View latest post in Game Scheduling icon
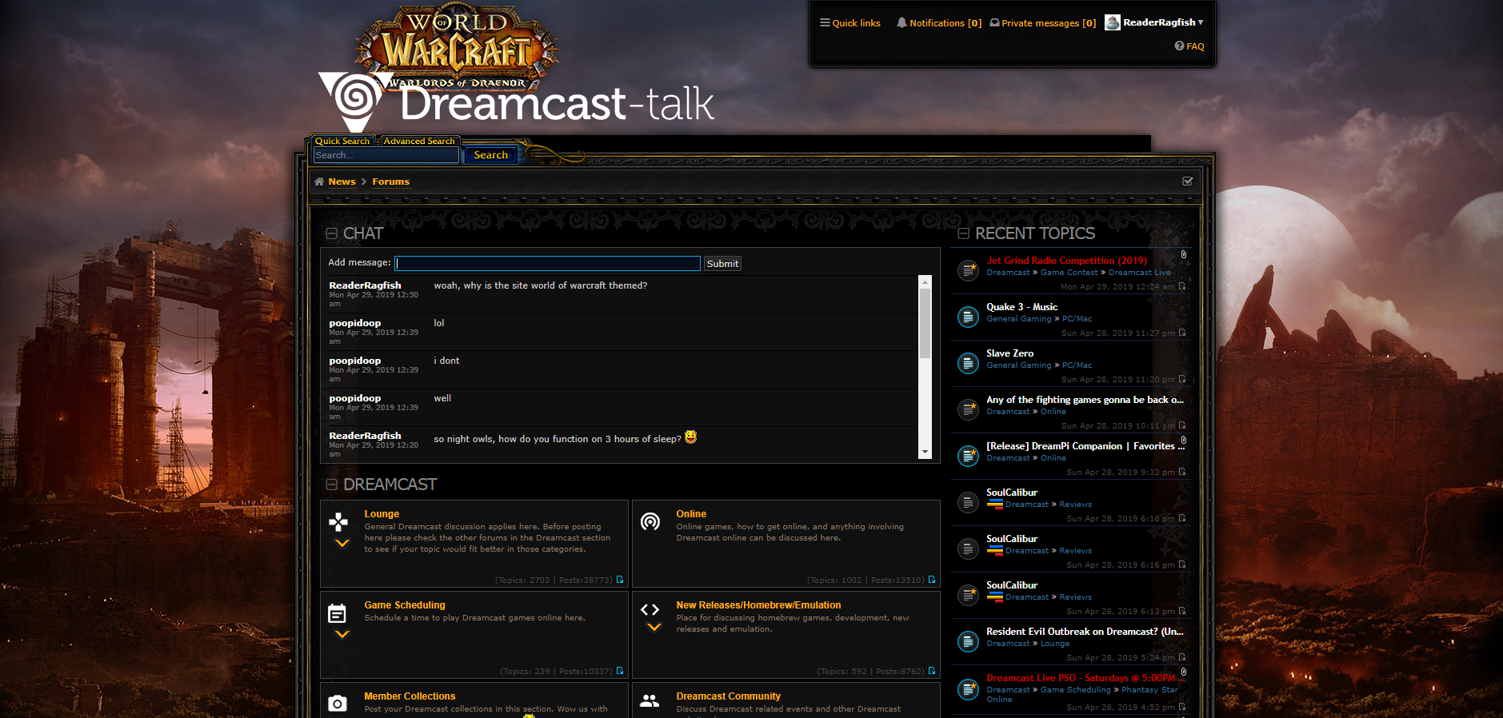The image size is (1503, 718). (620, 671)
